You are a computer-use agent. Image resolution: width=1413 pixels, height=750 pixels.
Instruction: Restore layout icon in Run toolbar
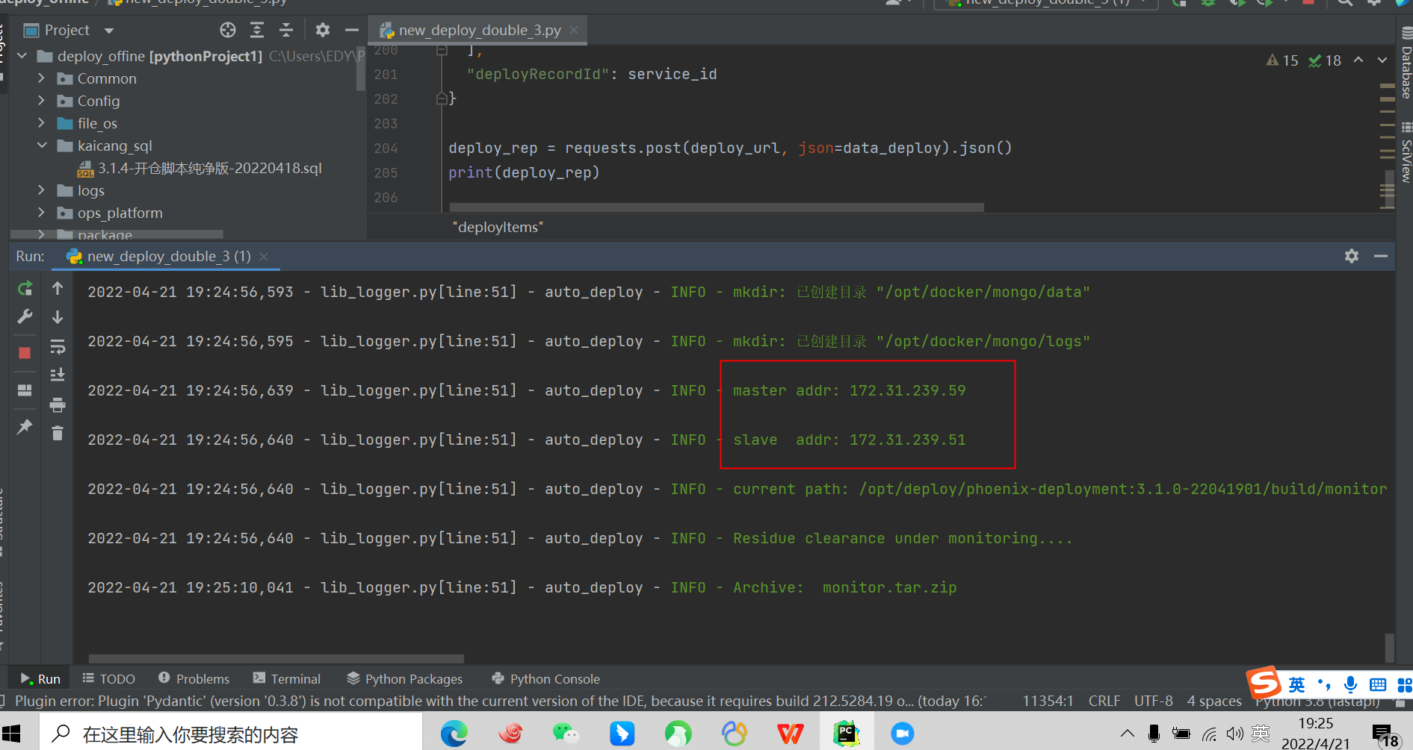[25, 390]
